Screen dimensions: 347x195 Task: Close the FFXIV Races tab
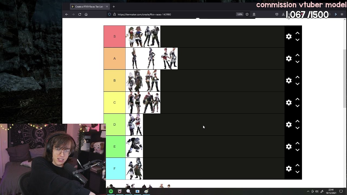pos(107,6)
